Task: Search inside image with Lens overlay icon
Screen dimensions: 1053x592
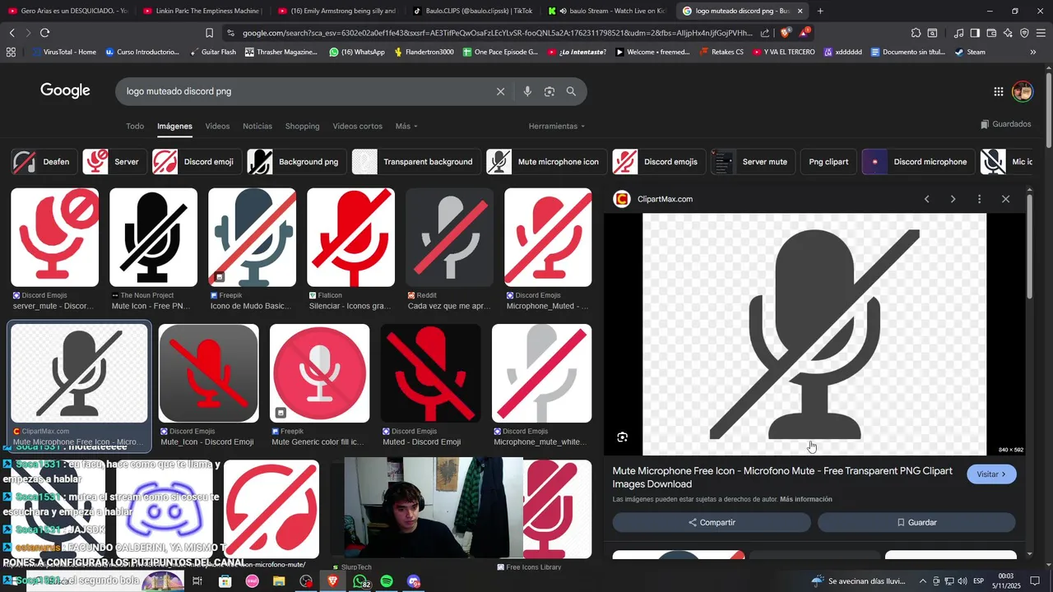Action: [x=623, y=437]
